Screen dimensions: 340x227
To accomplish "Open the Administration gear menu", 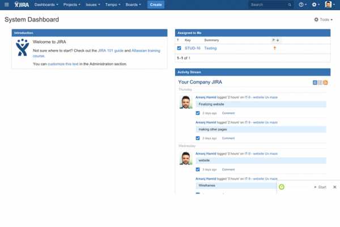I will [x=316, y=5].
